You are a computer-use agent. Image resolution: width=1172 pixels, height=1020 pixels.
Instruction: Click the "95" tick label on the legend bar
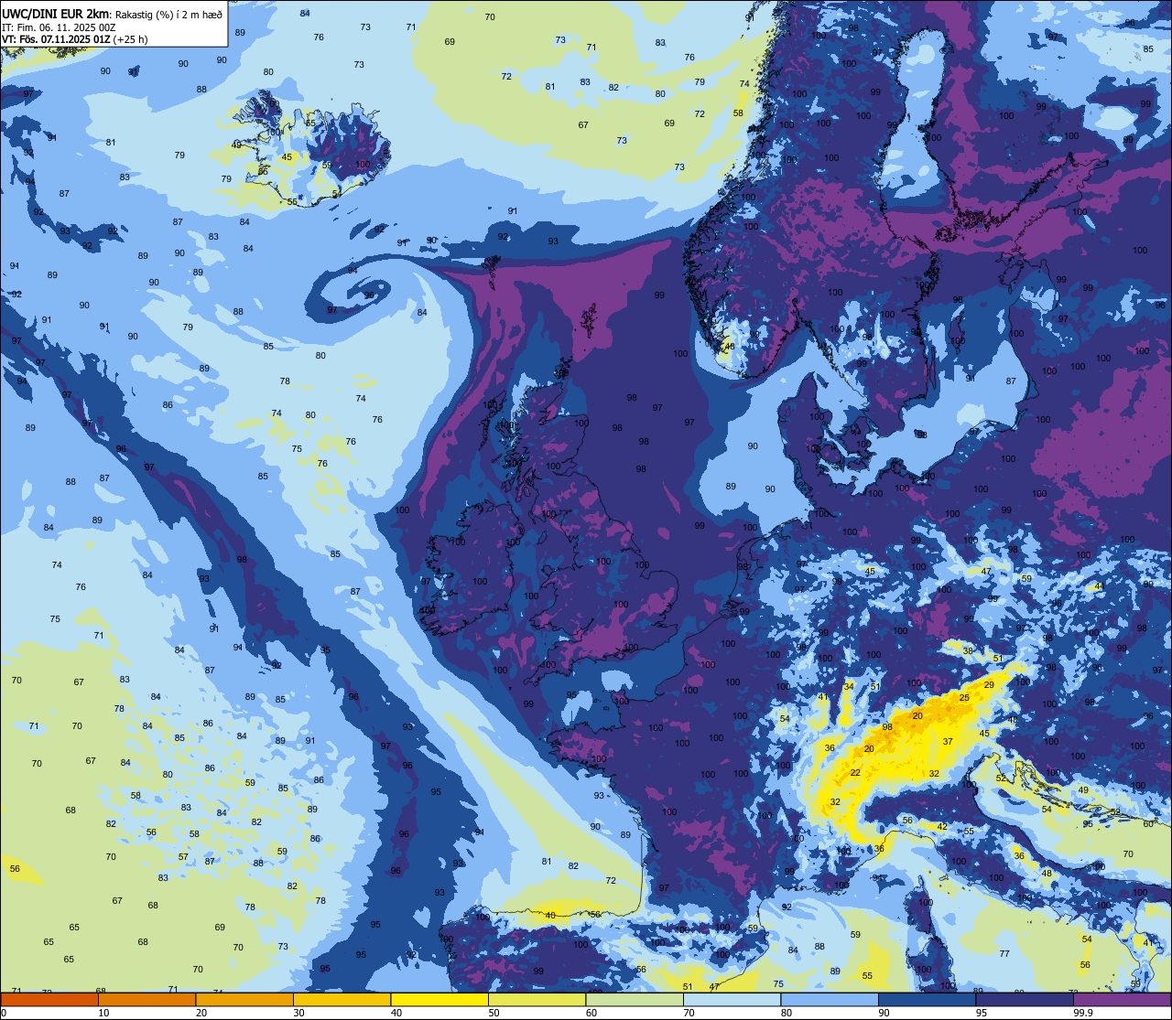pyautogui.click(x=982, y=1013)
